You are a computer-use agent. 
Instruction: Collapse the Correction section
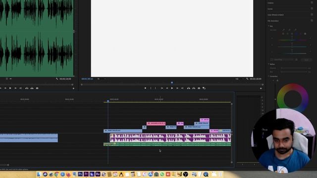click(268, 76)
